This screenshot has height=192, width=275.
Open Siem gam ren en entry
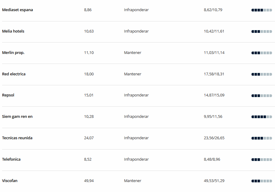17,117
